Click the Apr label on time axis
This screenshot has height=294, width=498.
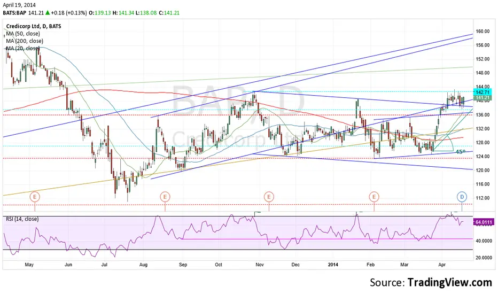click(441, 265)
